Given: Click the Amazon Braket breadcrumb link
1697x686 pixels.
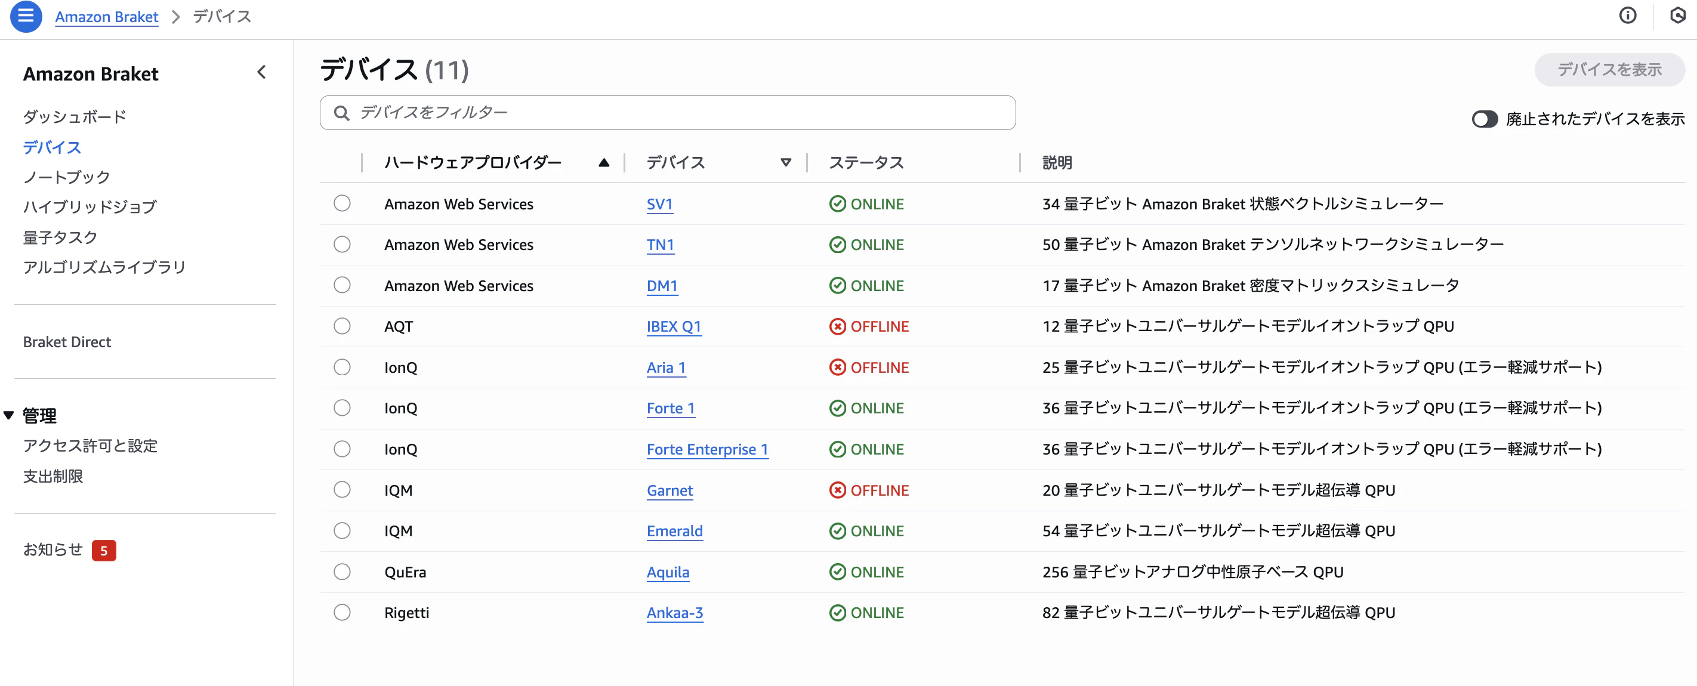Looking at the screenshot, I should click(x=107, y=17).
